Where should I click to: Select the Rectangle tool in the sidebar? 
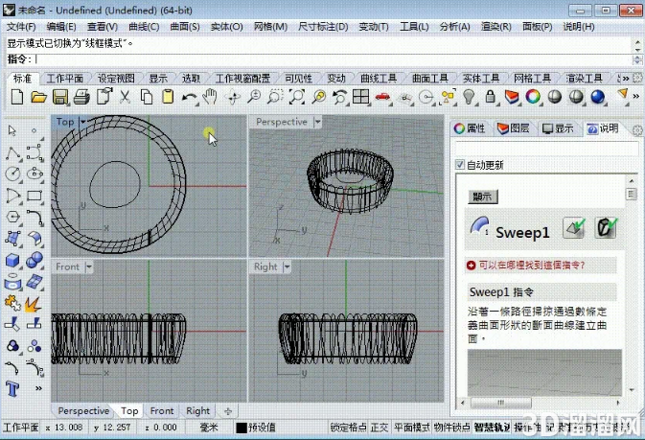pyautogui.click(x=35, y=196)
